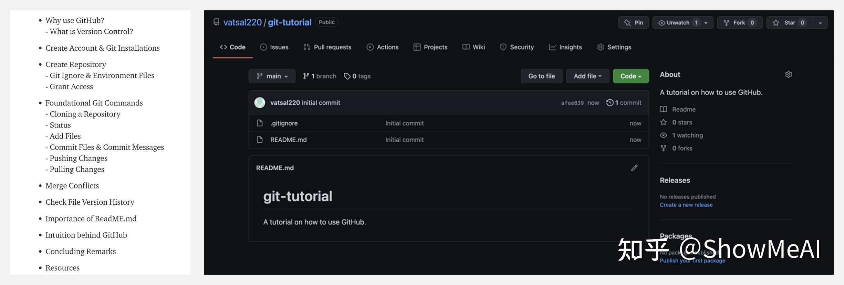
Task: Click the pencil icon to edit README.md
Action: coord(634,168)
